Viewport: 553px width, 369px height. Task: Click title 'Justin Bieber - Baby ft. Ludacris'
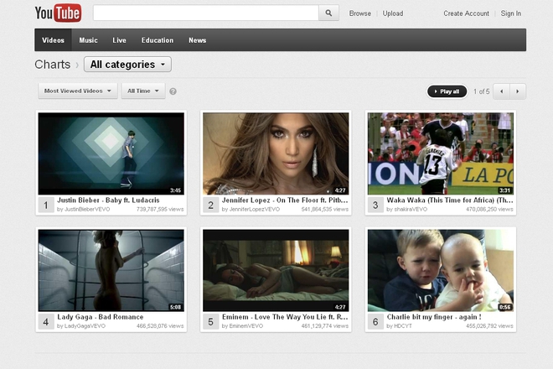click(108, 200)
